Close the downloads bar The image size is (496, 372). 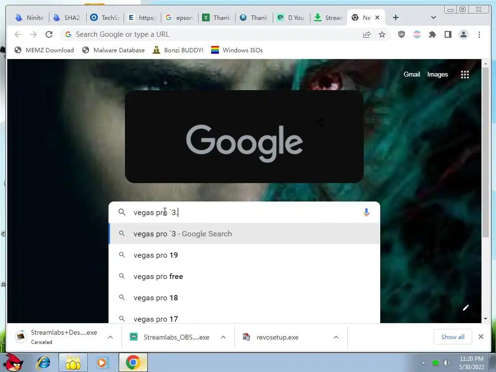(x=481, y=337)
